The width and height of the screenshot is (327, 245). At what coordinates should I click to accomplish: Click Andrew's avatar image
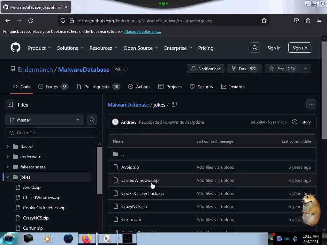pyautogui.click(x=115, y=122)
